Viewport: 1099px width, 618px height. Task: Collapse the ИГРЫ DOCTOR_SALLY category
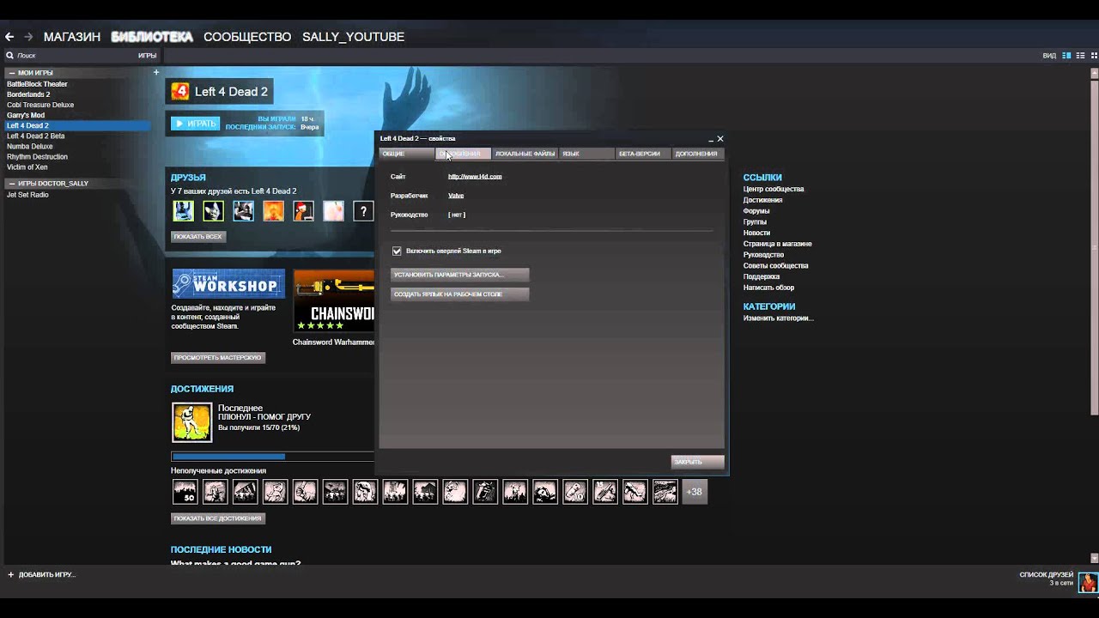pyautogui.click(x=12, y=183)
